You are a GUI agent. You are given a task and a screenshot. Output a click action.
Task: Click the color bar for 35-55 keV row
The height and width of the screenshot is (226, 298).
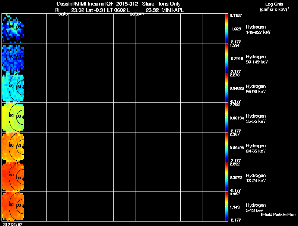[x=226, y=118]
